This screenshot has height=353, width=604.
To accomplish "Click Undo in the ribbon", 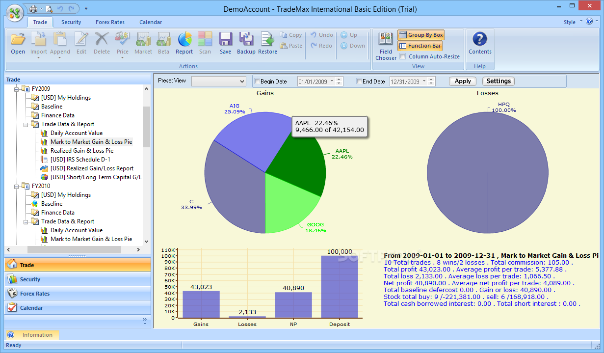I will tap(321, 35).
